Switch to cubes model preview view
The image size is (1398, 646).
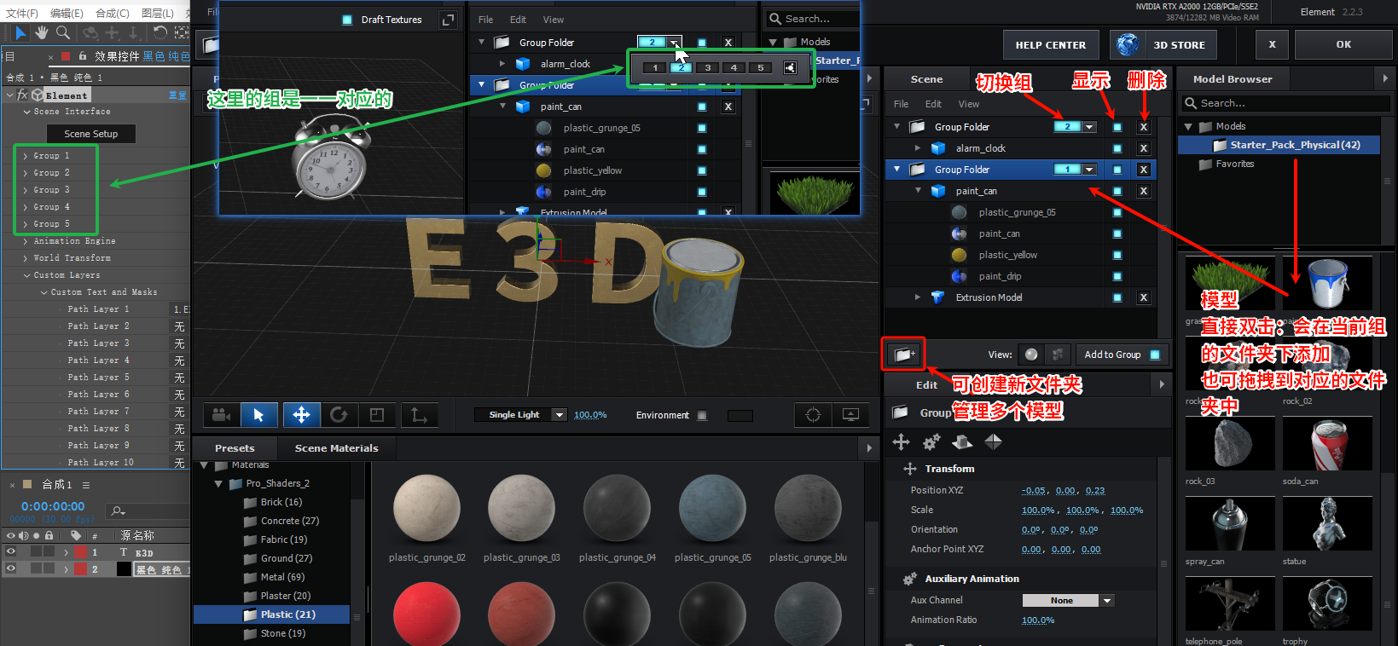(1058, 355)
